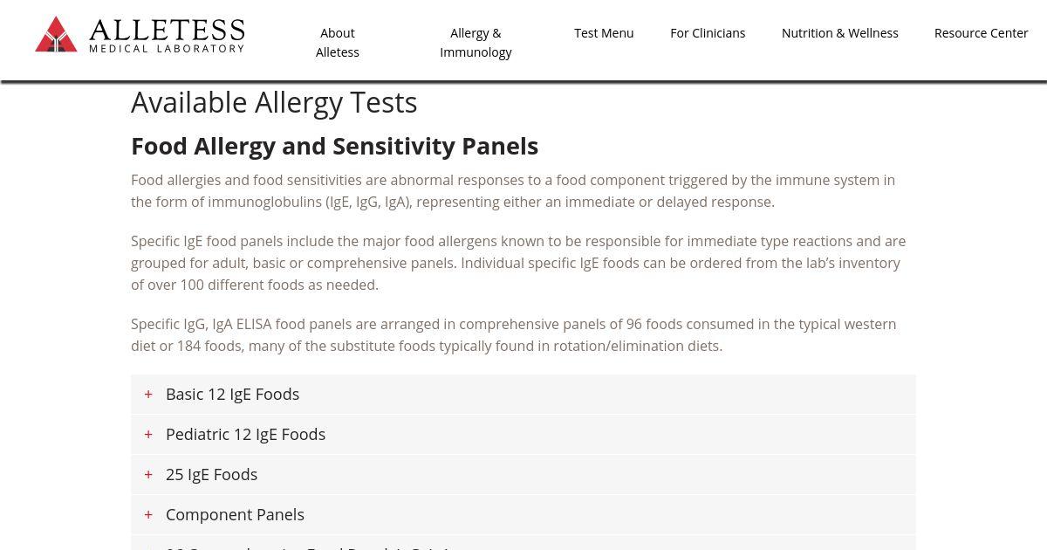This screenshot has width=1047, height=550.
Task: Expand the Basic 12 IgE Foods row
Action: click(x=232, y=395)
